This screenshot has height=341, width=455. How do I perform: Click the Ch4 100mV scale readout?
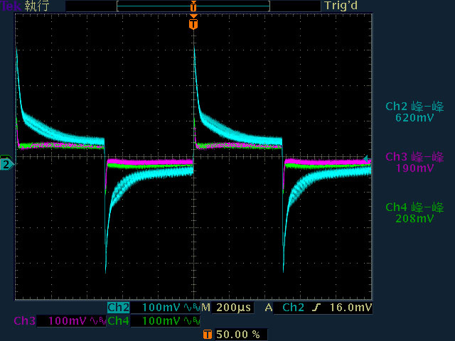click(161, 320)
